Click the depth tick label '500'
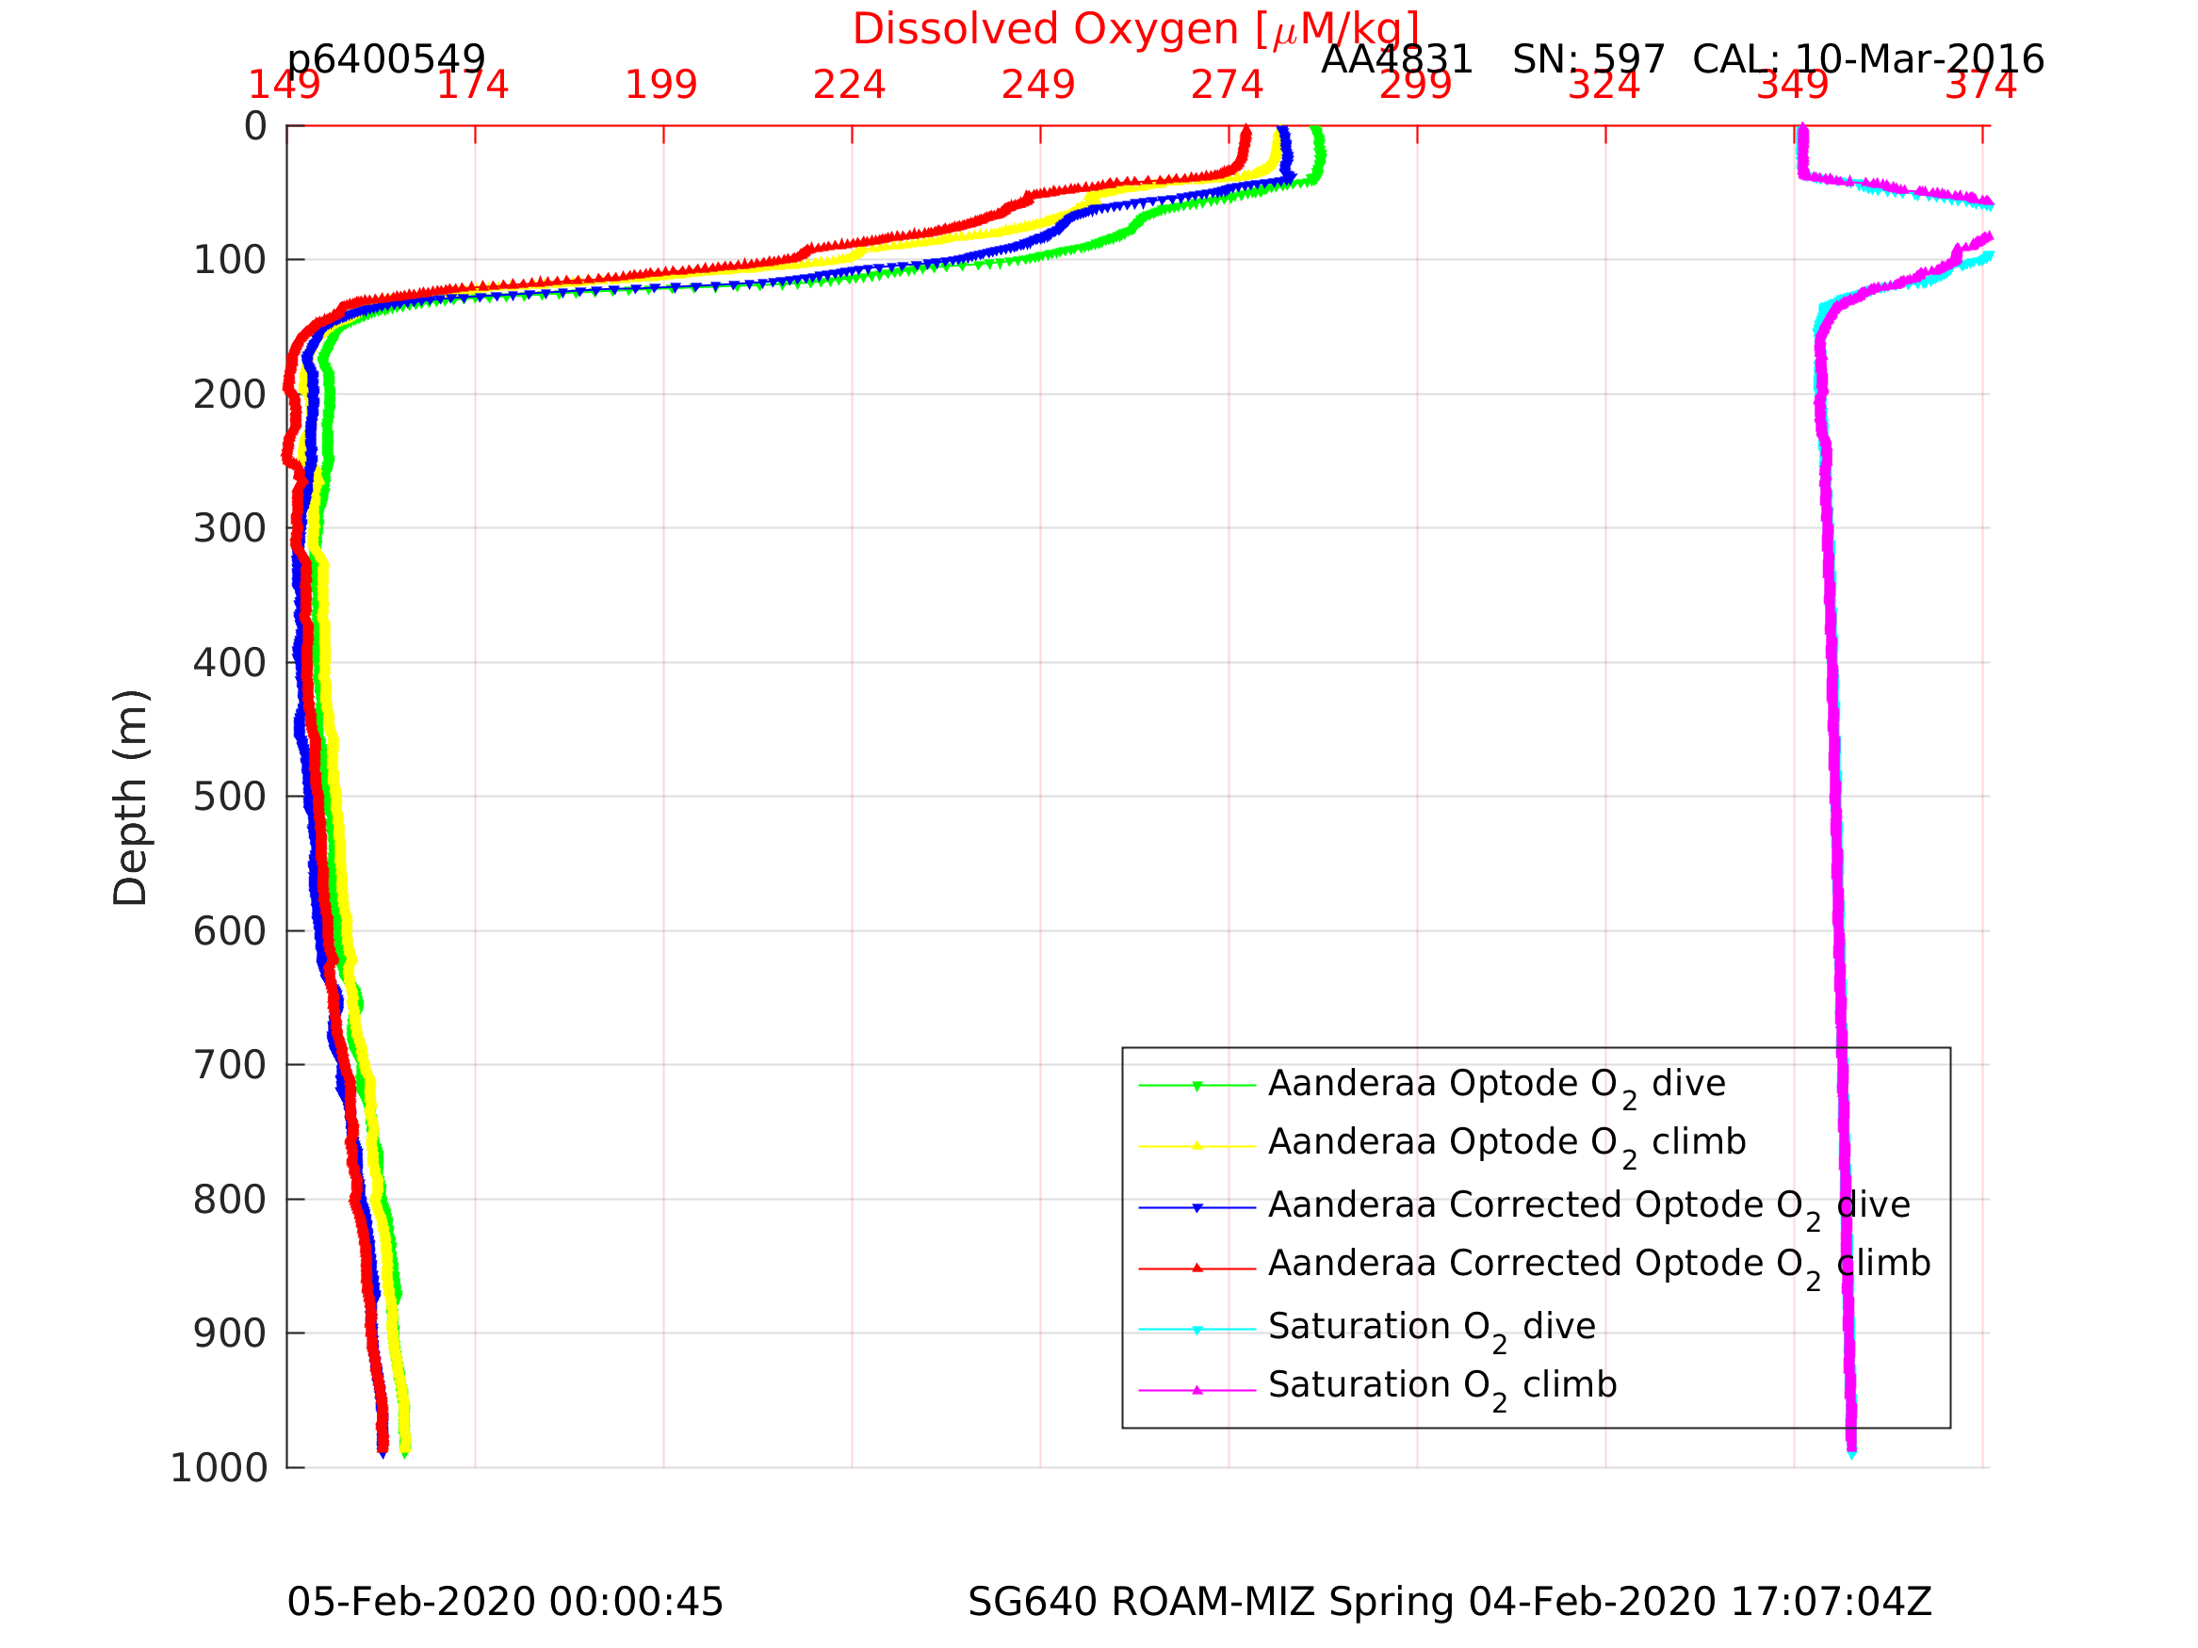 click(230, 797)
